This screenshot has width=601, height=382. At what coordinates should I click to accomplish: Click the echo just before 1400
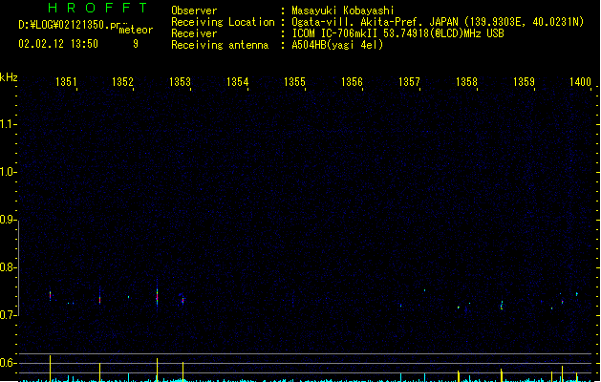coord(577,294)
